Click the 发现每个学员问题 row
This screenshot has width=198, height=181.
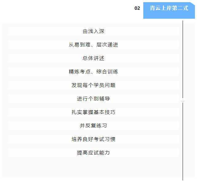(93, 85)
